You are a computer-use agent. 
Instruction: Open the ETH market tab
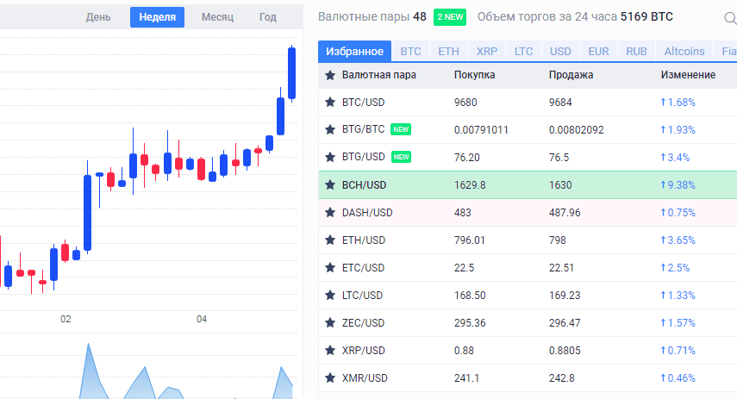(x=449, y=51)
